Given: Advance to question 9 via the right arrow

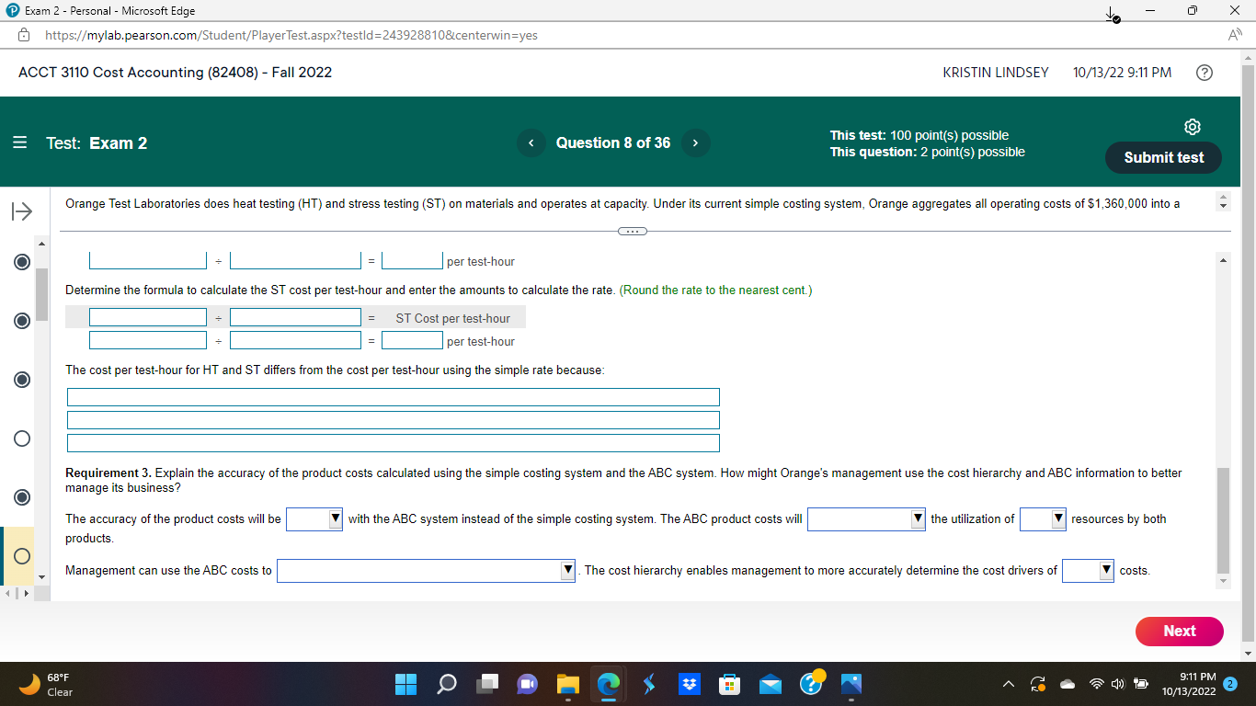Looking at the screenshot, I should pyautogui.click(x=696, y=142).
